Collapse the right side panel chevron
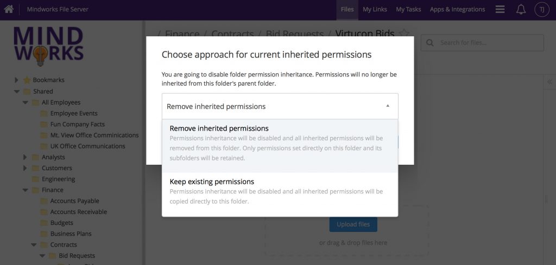The image size is (556, 265). pyautogui.click(x=549, y=82)
